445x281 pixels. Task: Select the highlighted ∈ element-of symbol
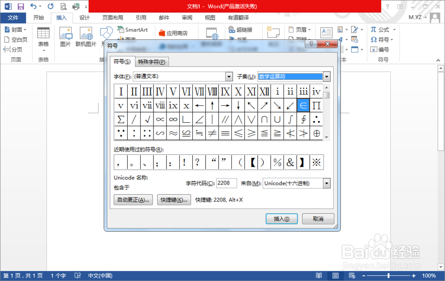pos(303,105)
